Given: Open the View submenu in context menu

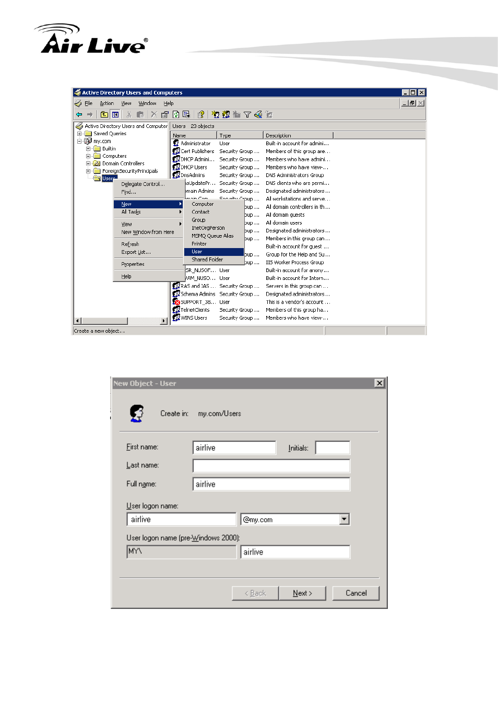Looking at the screenshot, I should 148,224.
